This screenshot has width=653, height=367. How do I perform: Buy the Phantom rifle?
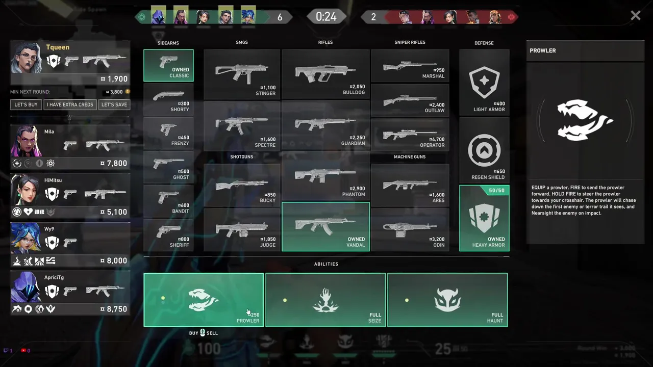pyautogui.click(x=325, y=176)
